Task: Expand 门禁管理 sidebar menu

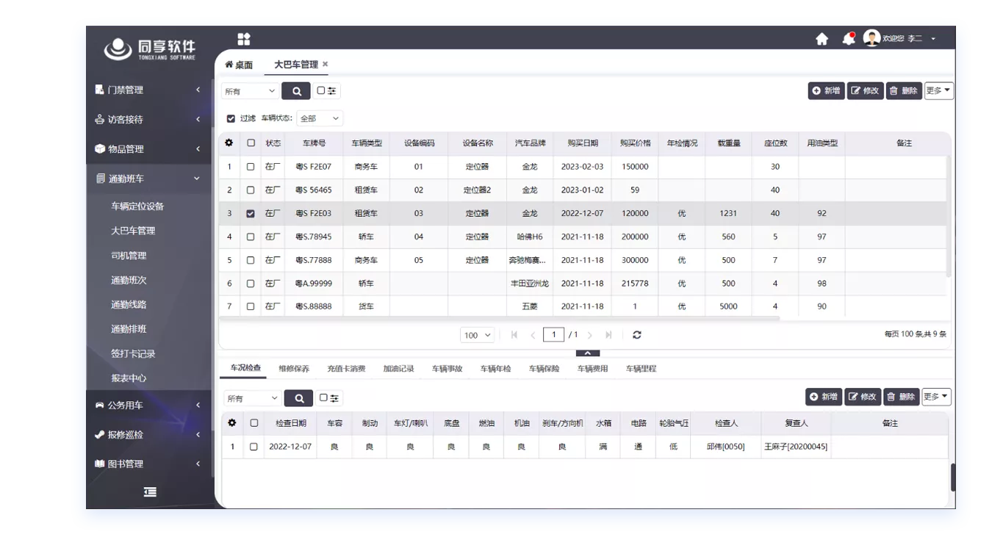Action: point(149,90)
